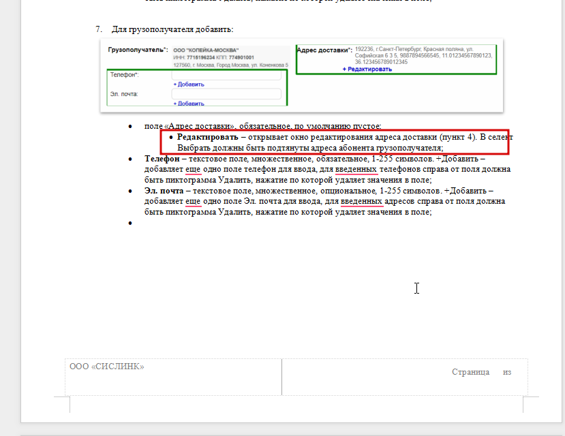
Task: Click underlined "введенных" before "адресов"
Action: (362, 201)
